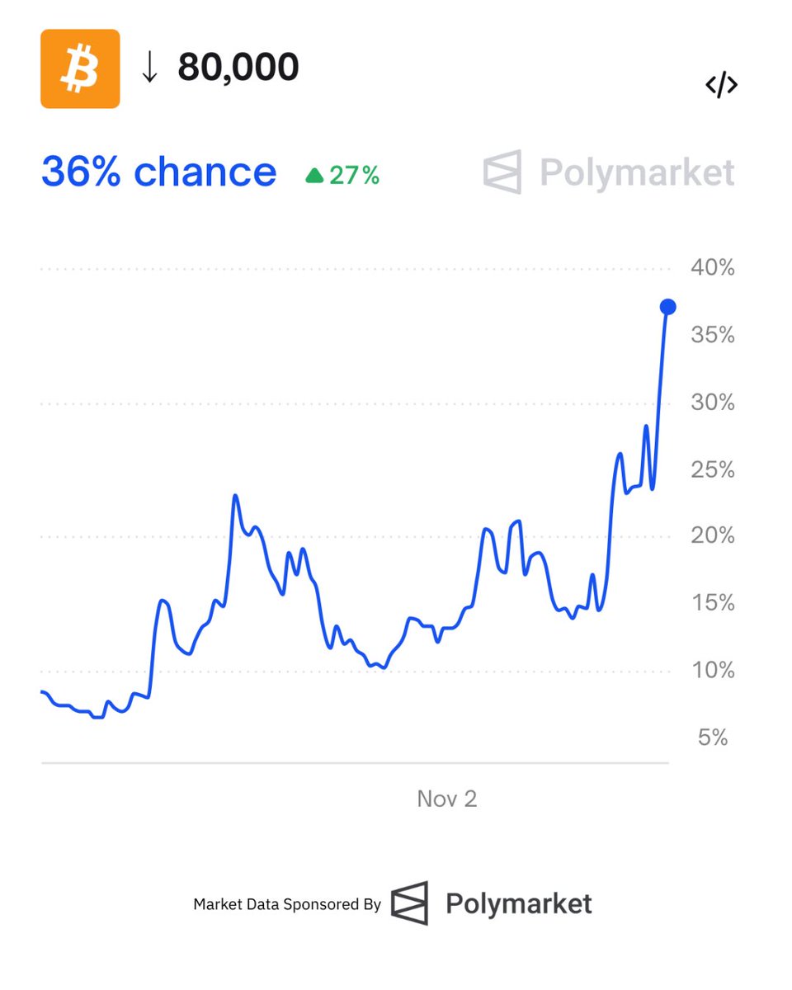Open the 80,000 market title

(238, 68)
